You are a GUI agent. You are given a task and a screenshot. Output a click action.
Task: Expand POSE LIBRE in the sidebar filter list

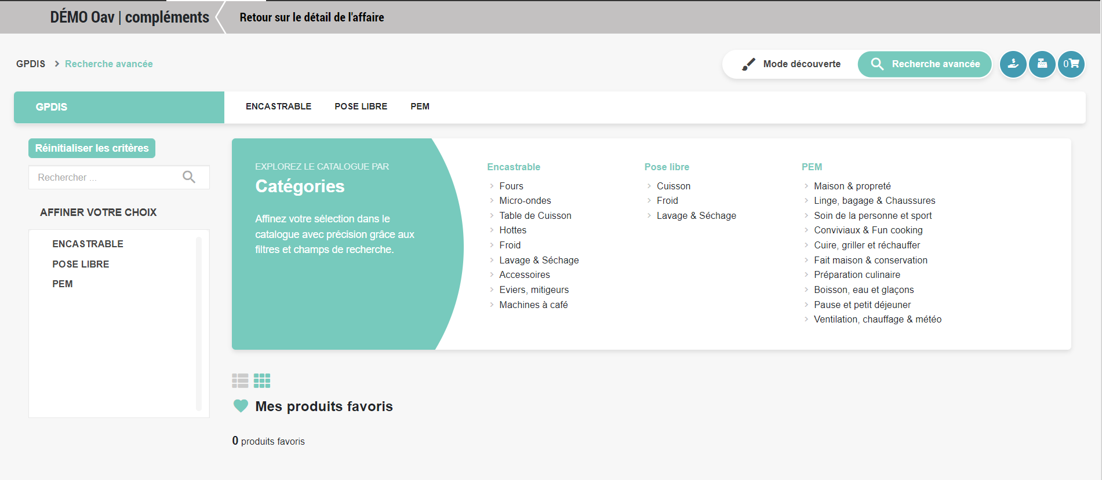(81, 264)
